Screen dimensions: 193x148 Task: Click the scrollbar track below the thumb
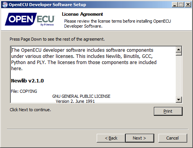tap(179, 76)
